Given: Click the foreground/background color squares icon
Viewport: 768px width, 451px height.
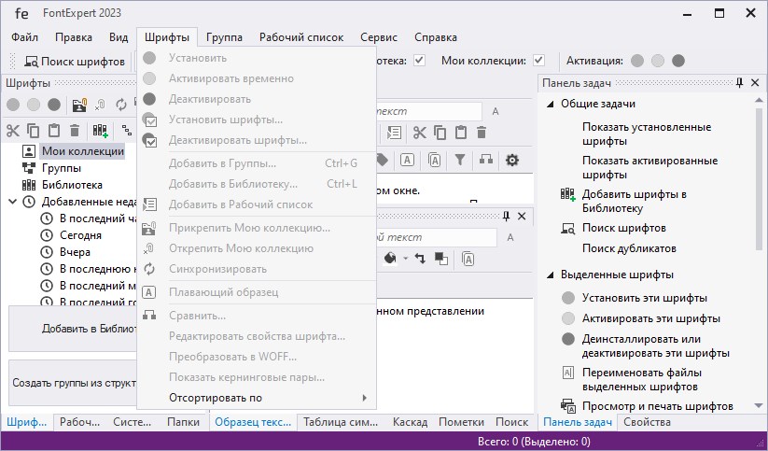Looking at the screenshot, I should [441, 259].
